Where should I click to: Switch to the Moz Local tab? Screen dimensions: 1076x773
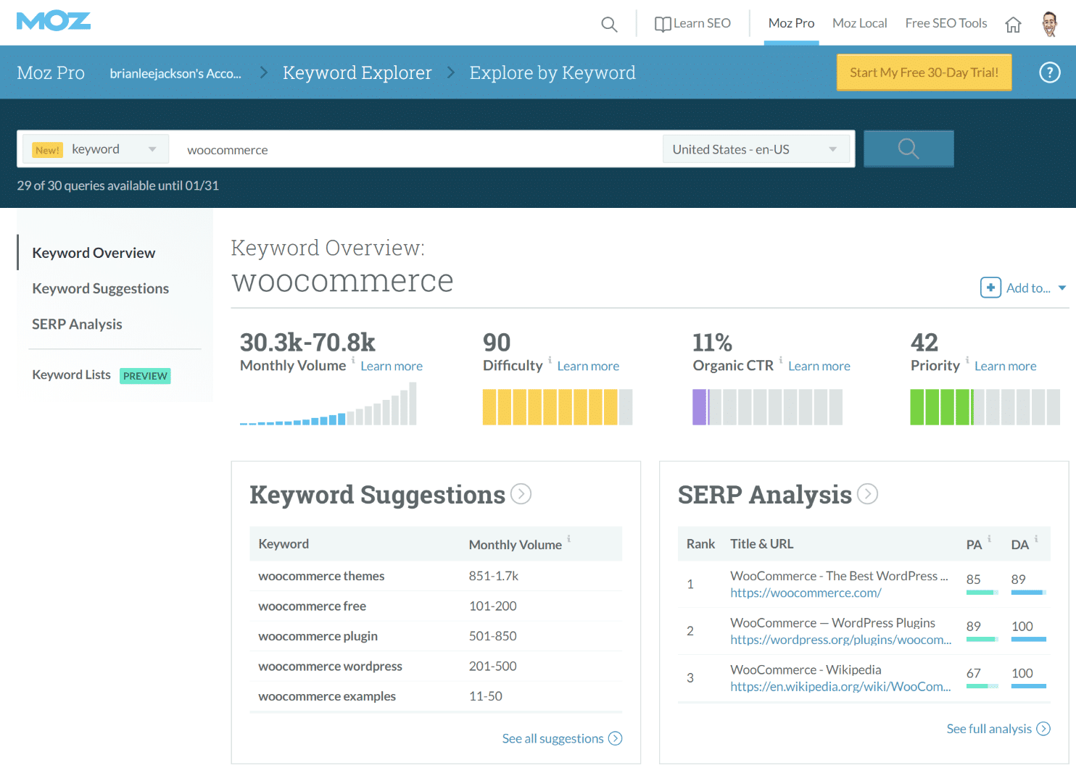(x=859, y=23)
